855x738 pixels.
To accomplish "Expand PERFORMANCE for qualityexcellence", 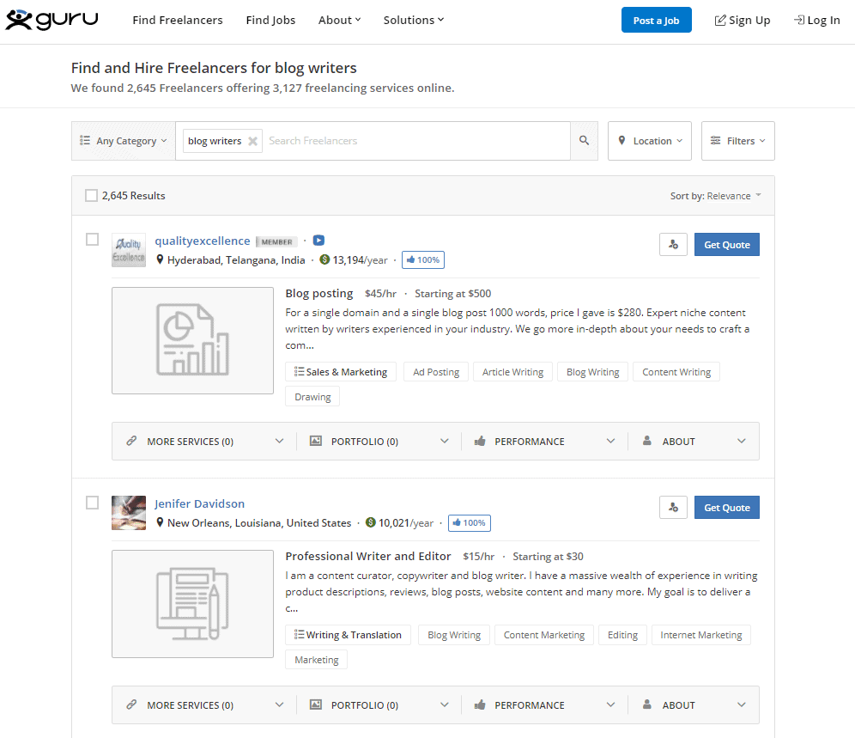I will 544,441.
